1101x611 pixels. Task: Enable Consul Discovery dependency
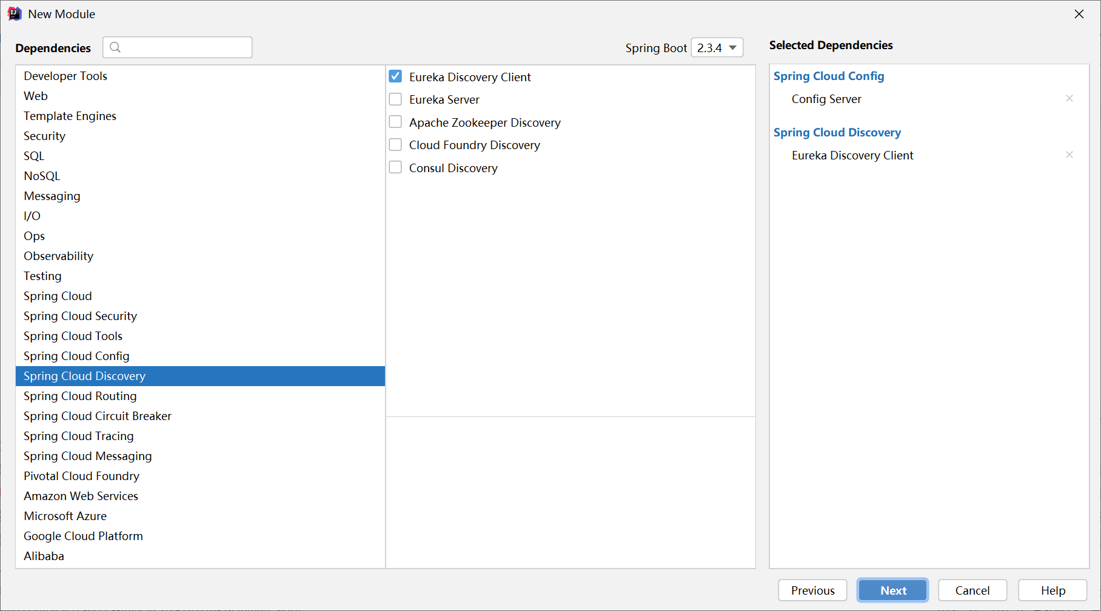click(395, 167)
